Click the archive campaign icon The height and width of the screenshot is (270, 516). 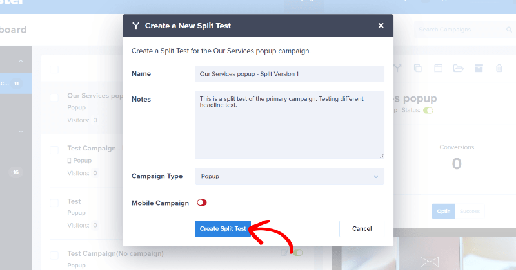pos(478,68)
